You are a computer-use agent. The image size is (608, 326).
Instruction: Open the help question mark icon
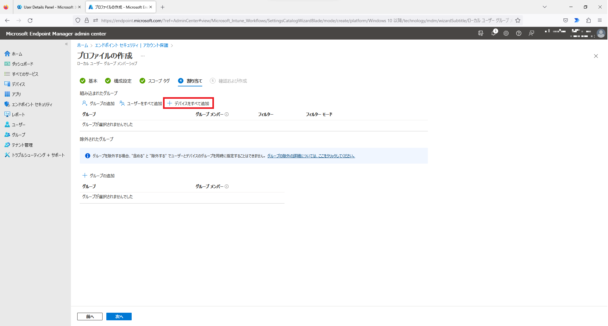[519, 33]
